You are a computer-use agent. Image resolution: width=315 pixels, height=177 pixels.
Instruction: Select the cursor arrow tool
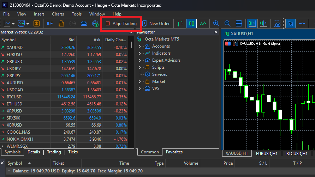[x=291, y=24]
